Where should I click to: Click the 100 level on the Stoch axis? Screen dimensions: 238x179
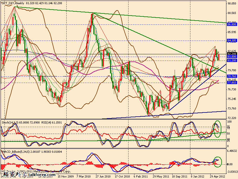click(229, 122)
